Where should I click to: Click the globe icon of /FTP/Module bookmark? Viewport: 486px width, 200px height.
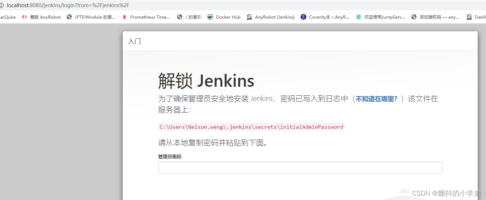coord(69,17)
